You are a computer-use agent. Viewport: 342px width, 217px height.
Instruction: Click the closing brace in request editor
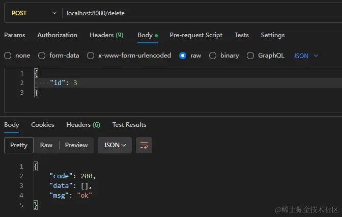tap(36, 93)
